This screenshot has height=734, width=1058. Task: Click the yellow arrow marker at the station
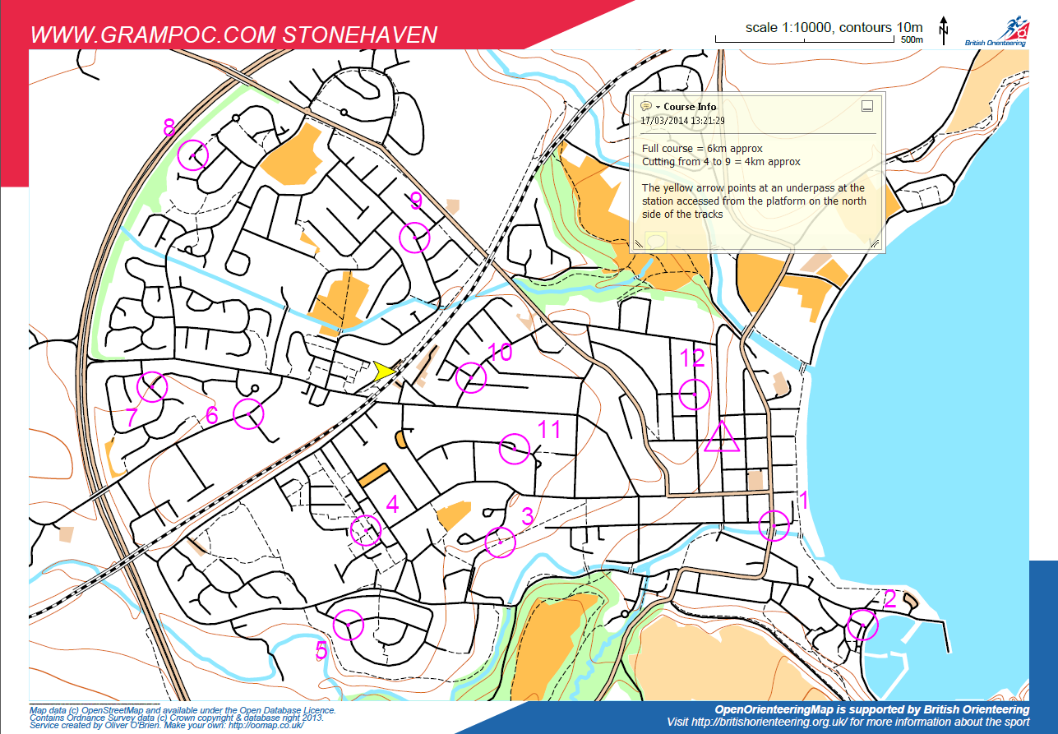383,371
